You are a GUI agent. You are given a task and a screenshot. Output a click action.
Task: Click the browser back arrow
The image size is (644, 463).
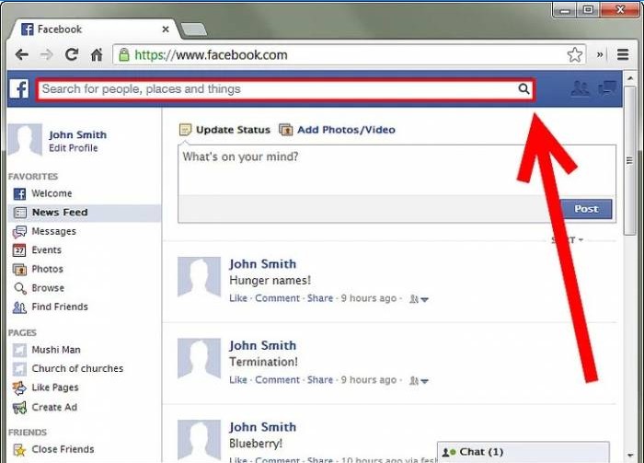(21, 54)
